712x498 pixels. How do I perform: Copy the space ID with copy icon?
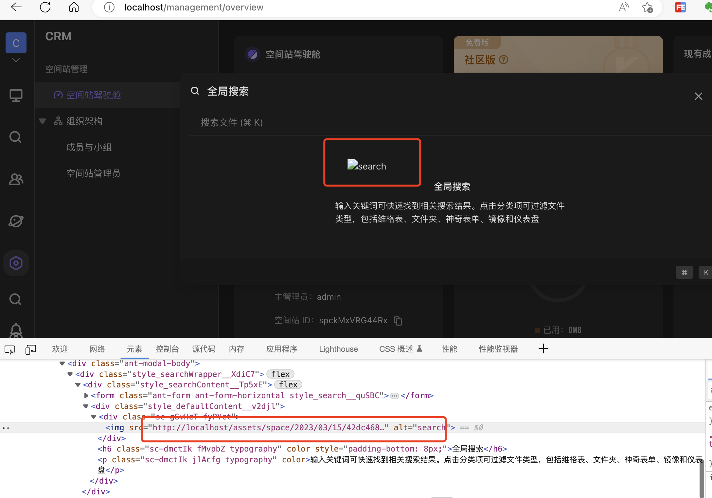[x=398, y=321]
